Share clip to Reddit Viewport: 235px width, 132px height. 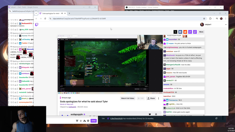click(x=185, y=32)
